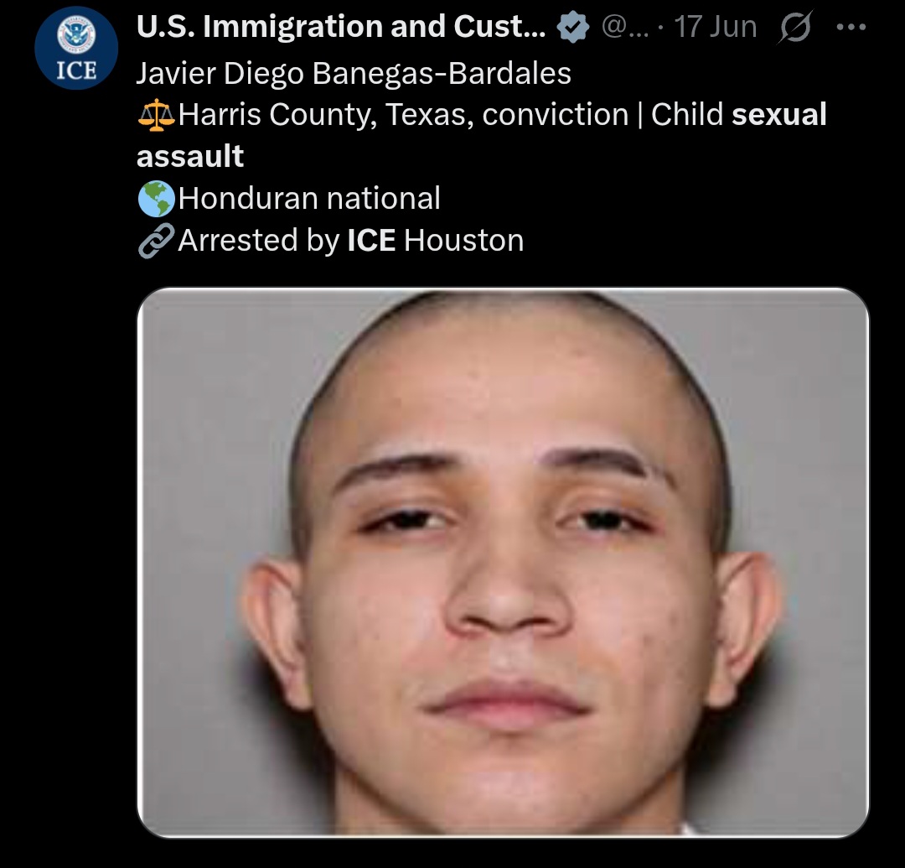This screenshot has height=868, width=905.
Task: Open the attached mugshot photo
Action: click(503, 562)
